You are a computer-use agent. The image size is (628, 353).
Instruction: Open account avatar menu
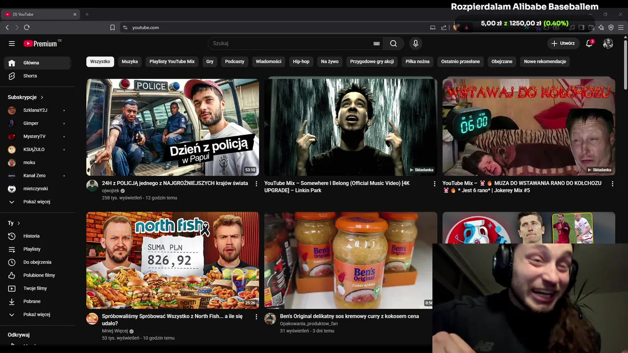coord(608,43)
